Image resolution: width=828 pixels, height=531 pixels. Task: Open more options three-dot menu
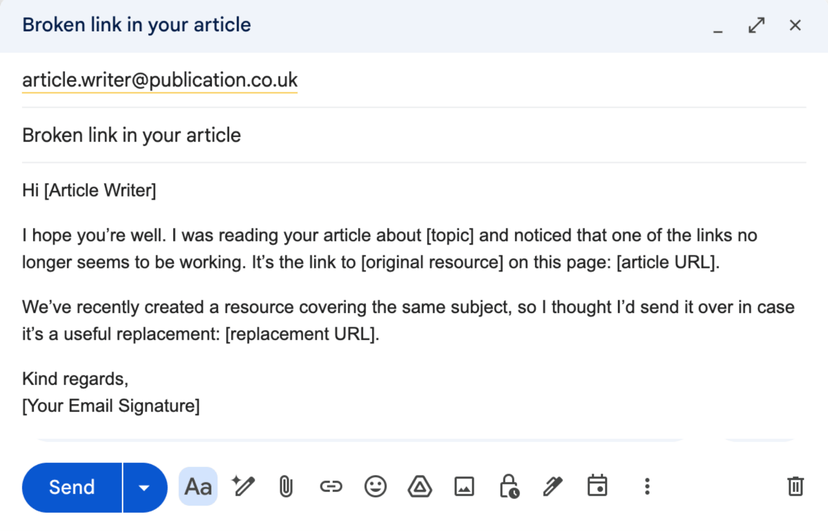click(647, 486)
